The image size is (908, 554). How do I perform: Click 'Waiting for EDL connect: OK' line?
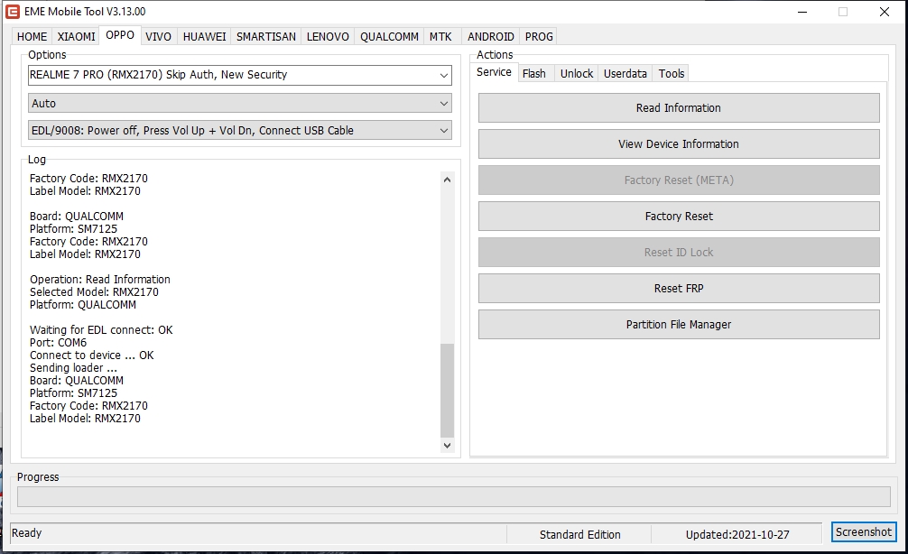point(101,330)
